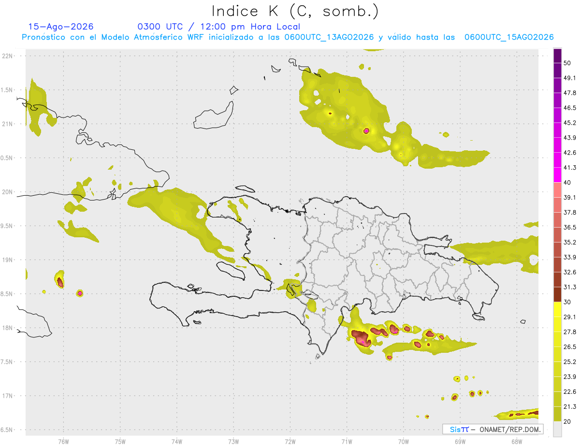Click the '47.8' colorbar label

tap(569, 93)
